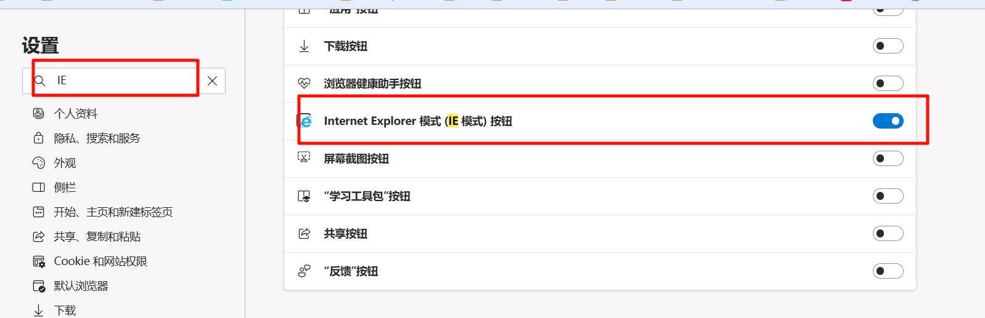
Task: Click the 下载按钮 label text
Action: (x=346, y=46)
